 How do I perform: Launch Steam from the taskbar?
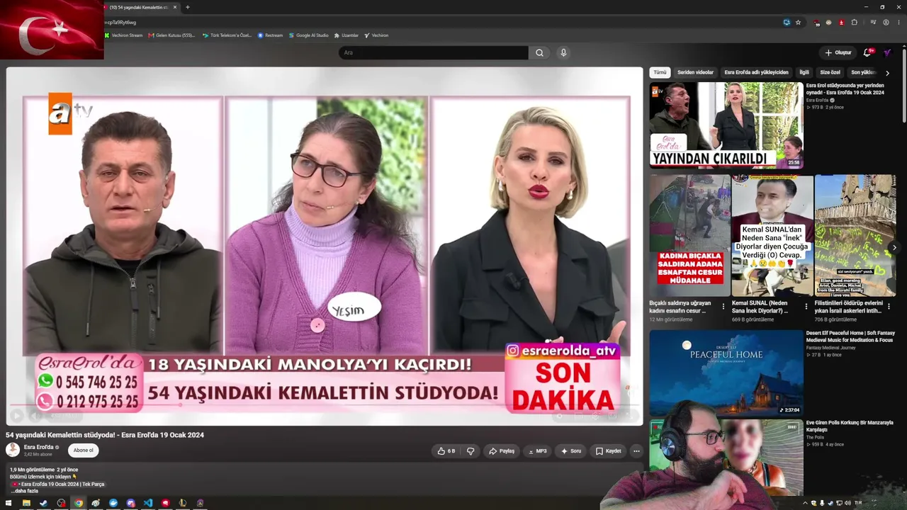click(43, 503)
